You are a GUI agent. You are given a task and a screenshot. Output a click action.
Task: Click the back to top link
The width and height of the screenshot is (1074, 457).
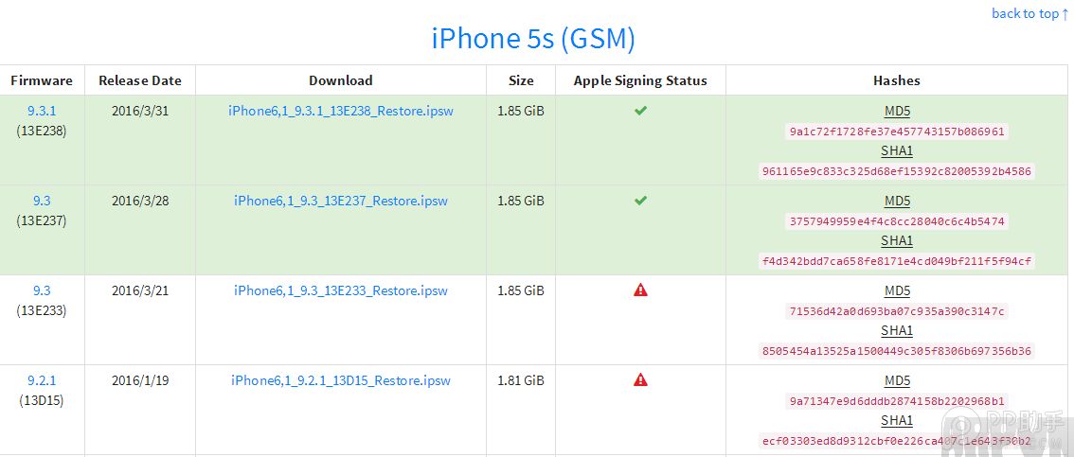(1029, 13)
